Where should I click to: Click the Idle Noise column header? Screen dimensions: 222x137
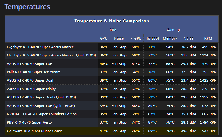(x=119, y=38)
